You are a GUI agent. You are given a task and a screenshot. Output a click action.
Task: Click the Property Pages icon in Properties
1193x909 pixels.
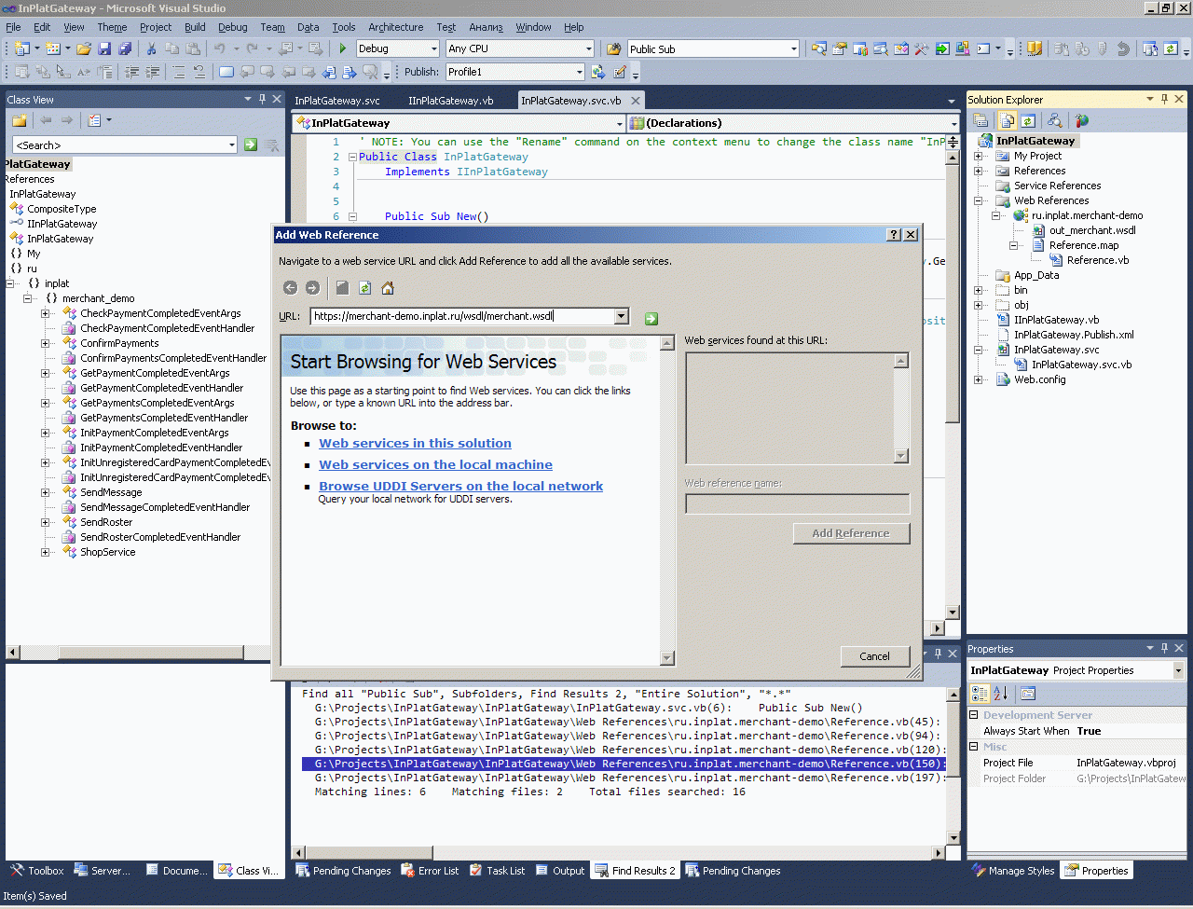[x=1028, y=693]
